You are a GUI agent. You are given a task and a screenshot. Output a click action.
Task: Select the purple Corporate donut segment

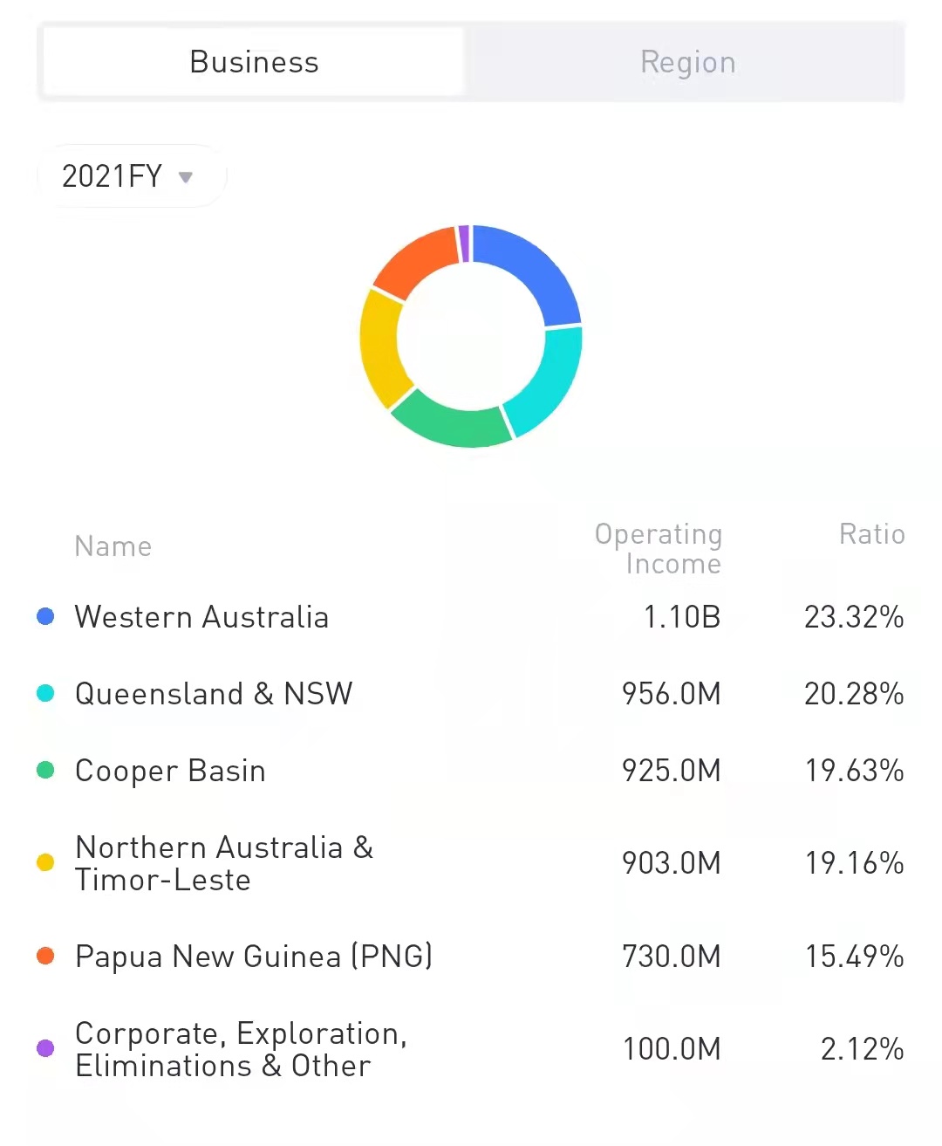pos(464,244)
